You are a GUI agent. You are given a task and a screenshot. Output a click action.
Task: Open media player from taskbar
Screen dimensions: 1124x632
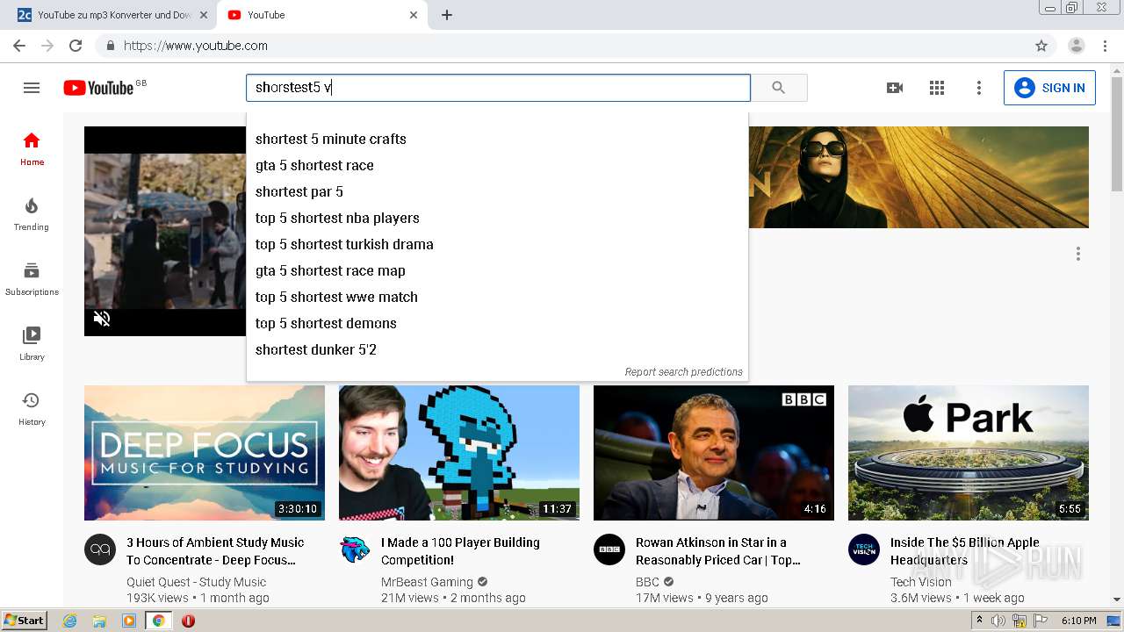129,621
